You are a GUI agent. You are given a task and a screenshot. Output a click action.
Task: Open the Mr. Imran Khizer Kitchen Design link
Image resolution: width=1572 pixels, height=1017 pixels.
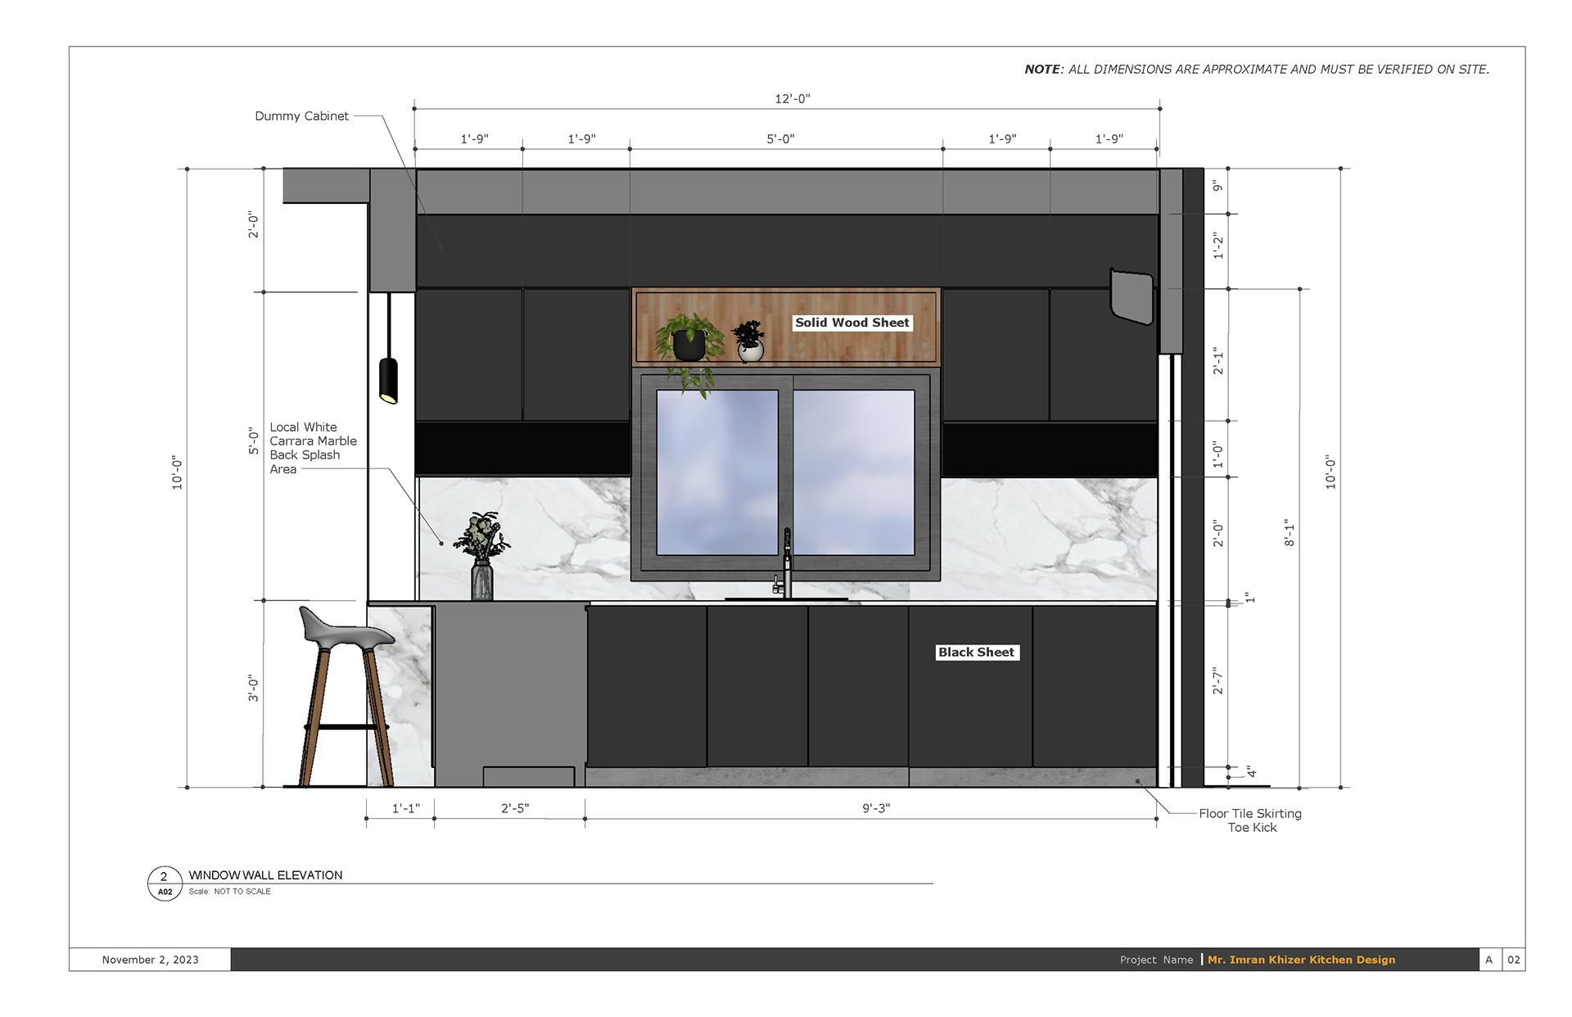coord(1300,959)
